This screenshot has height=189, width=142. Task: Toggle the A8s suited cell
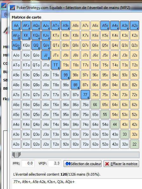[75, 26]
